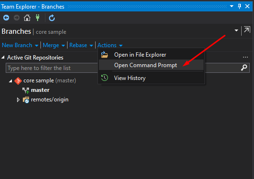
Task: Expand the Merge dropdown arrow
Action: tap(63, 46)
